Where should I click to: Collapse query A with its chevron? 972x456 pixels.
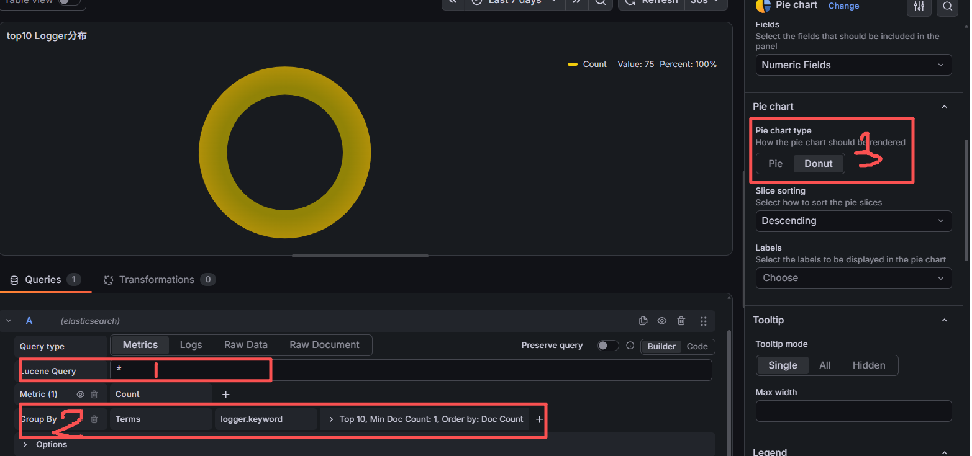(9, 321)
